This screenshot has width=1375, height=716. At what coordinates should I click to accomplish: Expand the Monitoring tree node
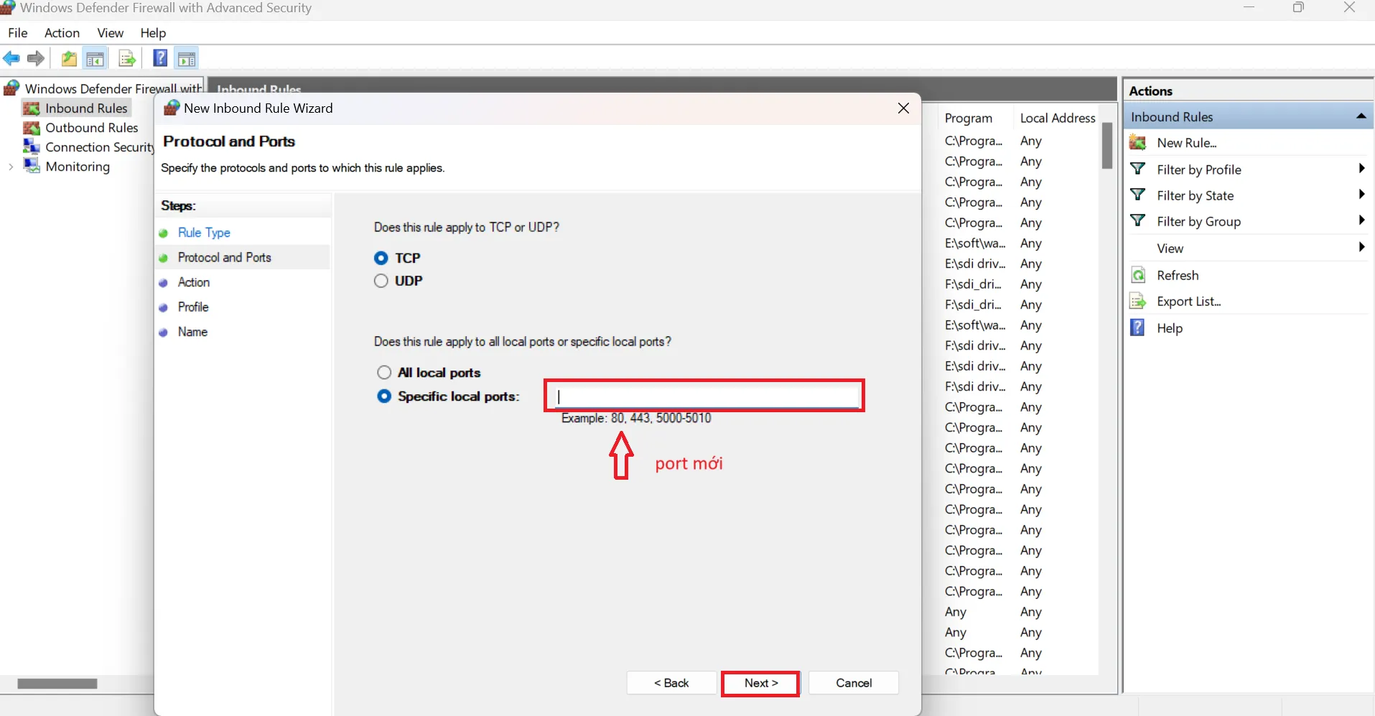coord(11,167)
